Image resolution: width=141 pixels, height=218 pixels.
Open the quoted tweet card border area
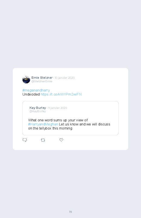[70, 118]
